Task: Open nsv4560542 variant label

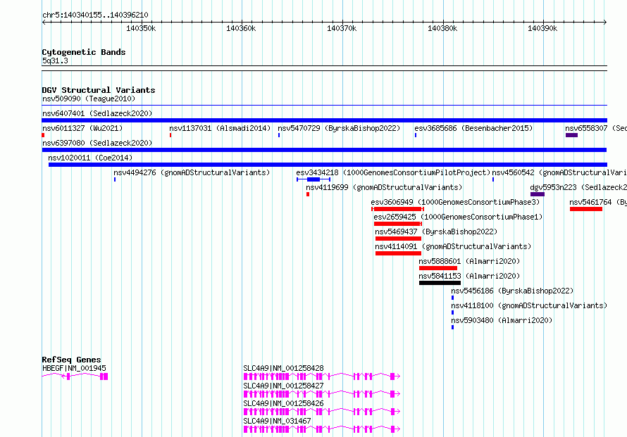Action: point(559,172)
